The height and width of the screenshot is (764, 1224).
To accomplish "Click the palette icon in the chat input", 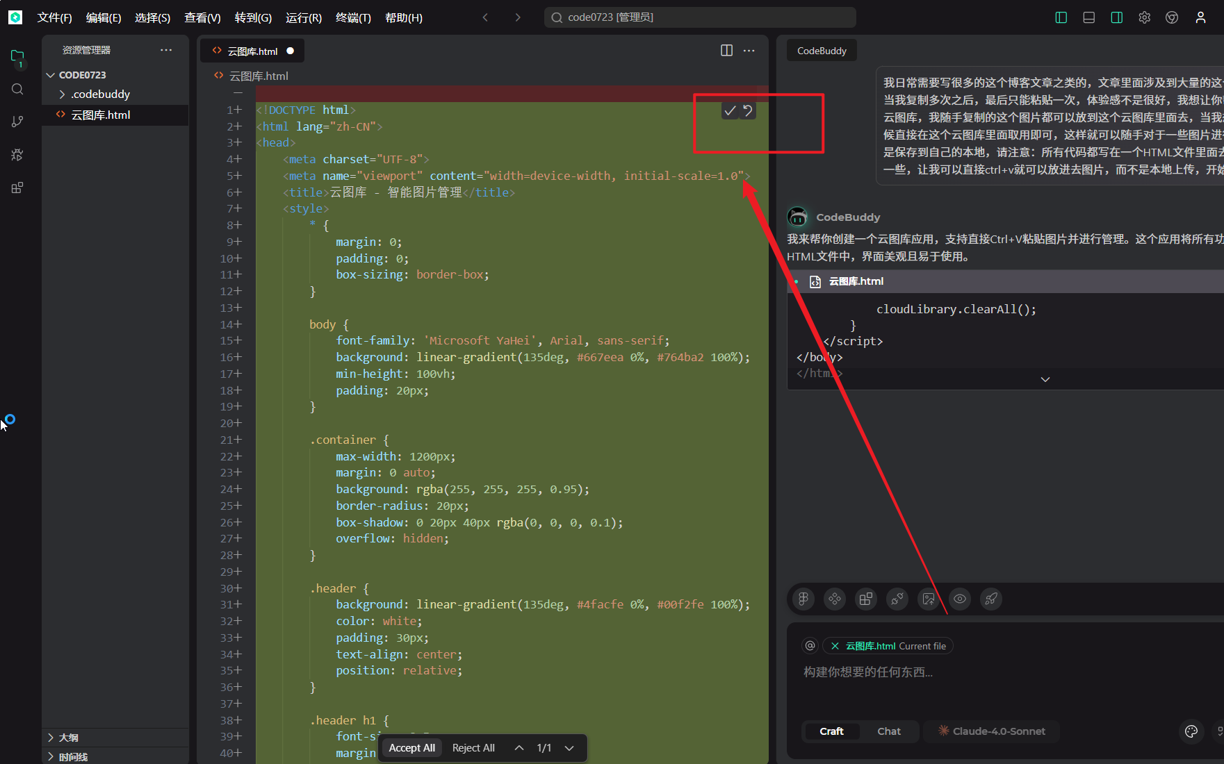I will 1191,731.
